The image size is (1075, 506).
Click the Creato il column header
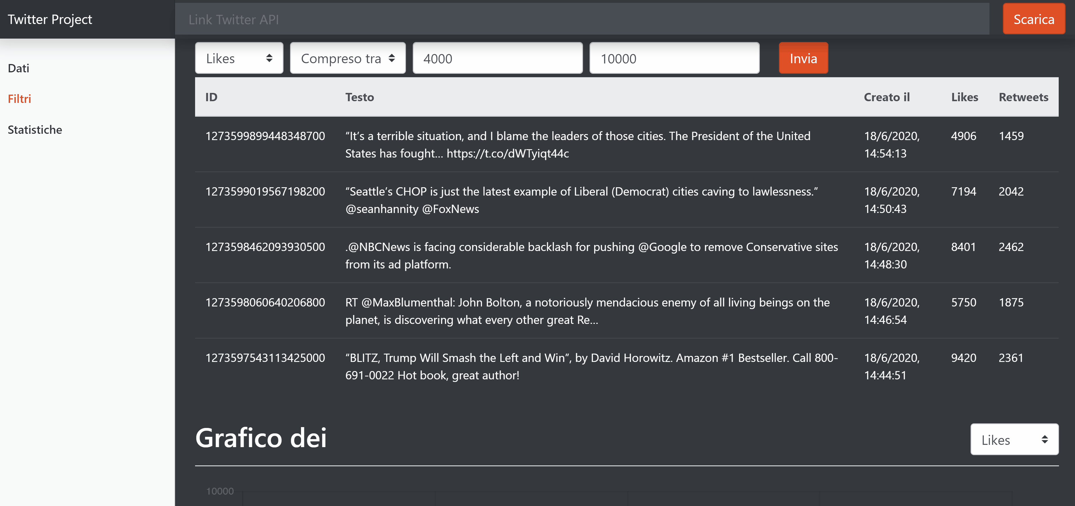tap(886, 97)
